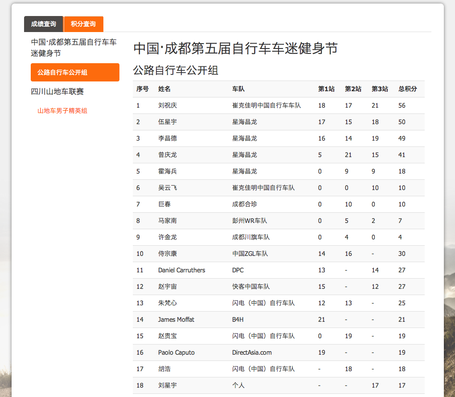Click total score 50 for 伍星宇
Viewport: 455px width, 397px height.
coord(402,122)
